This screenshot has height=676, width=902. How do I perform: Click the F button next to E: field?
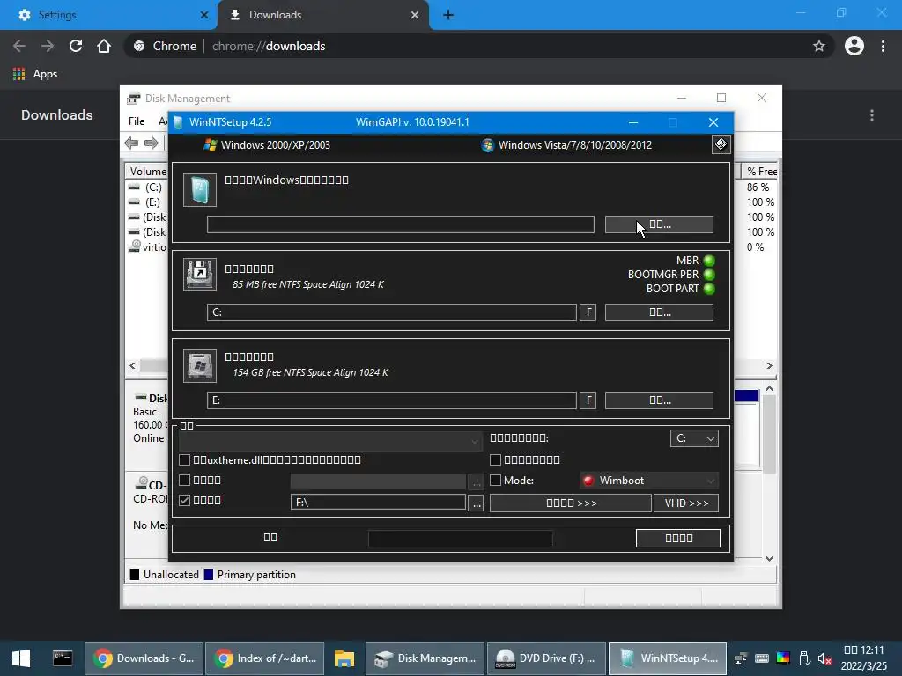(588, 400)
